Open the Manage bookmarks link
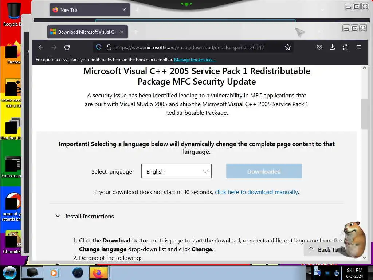373x280 pixels. click(x=195, y=60)
